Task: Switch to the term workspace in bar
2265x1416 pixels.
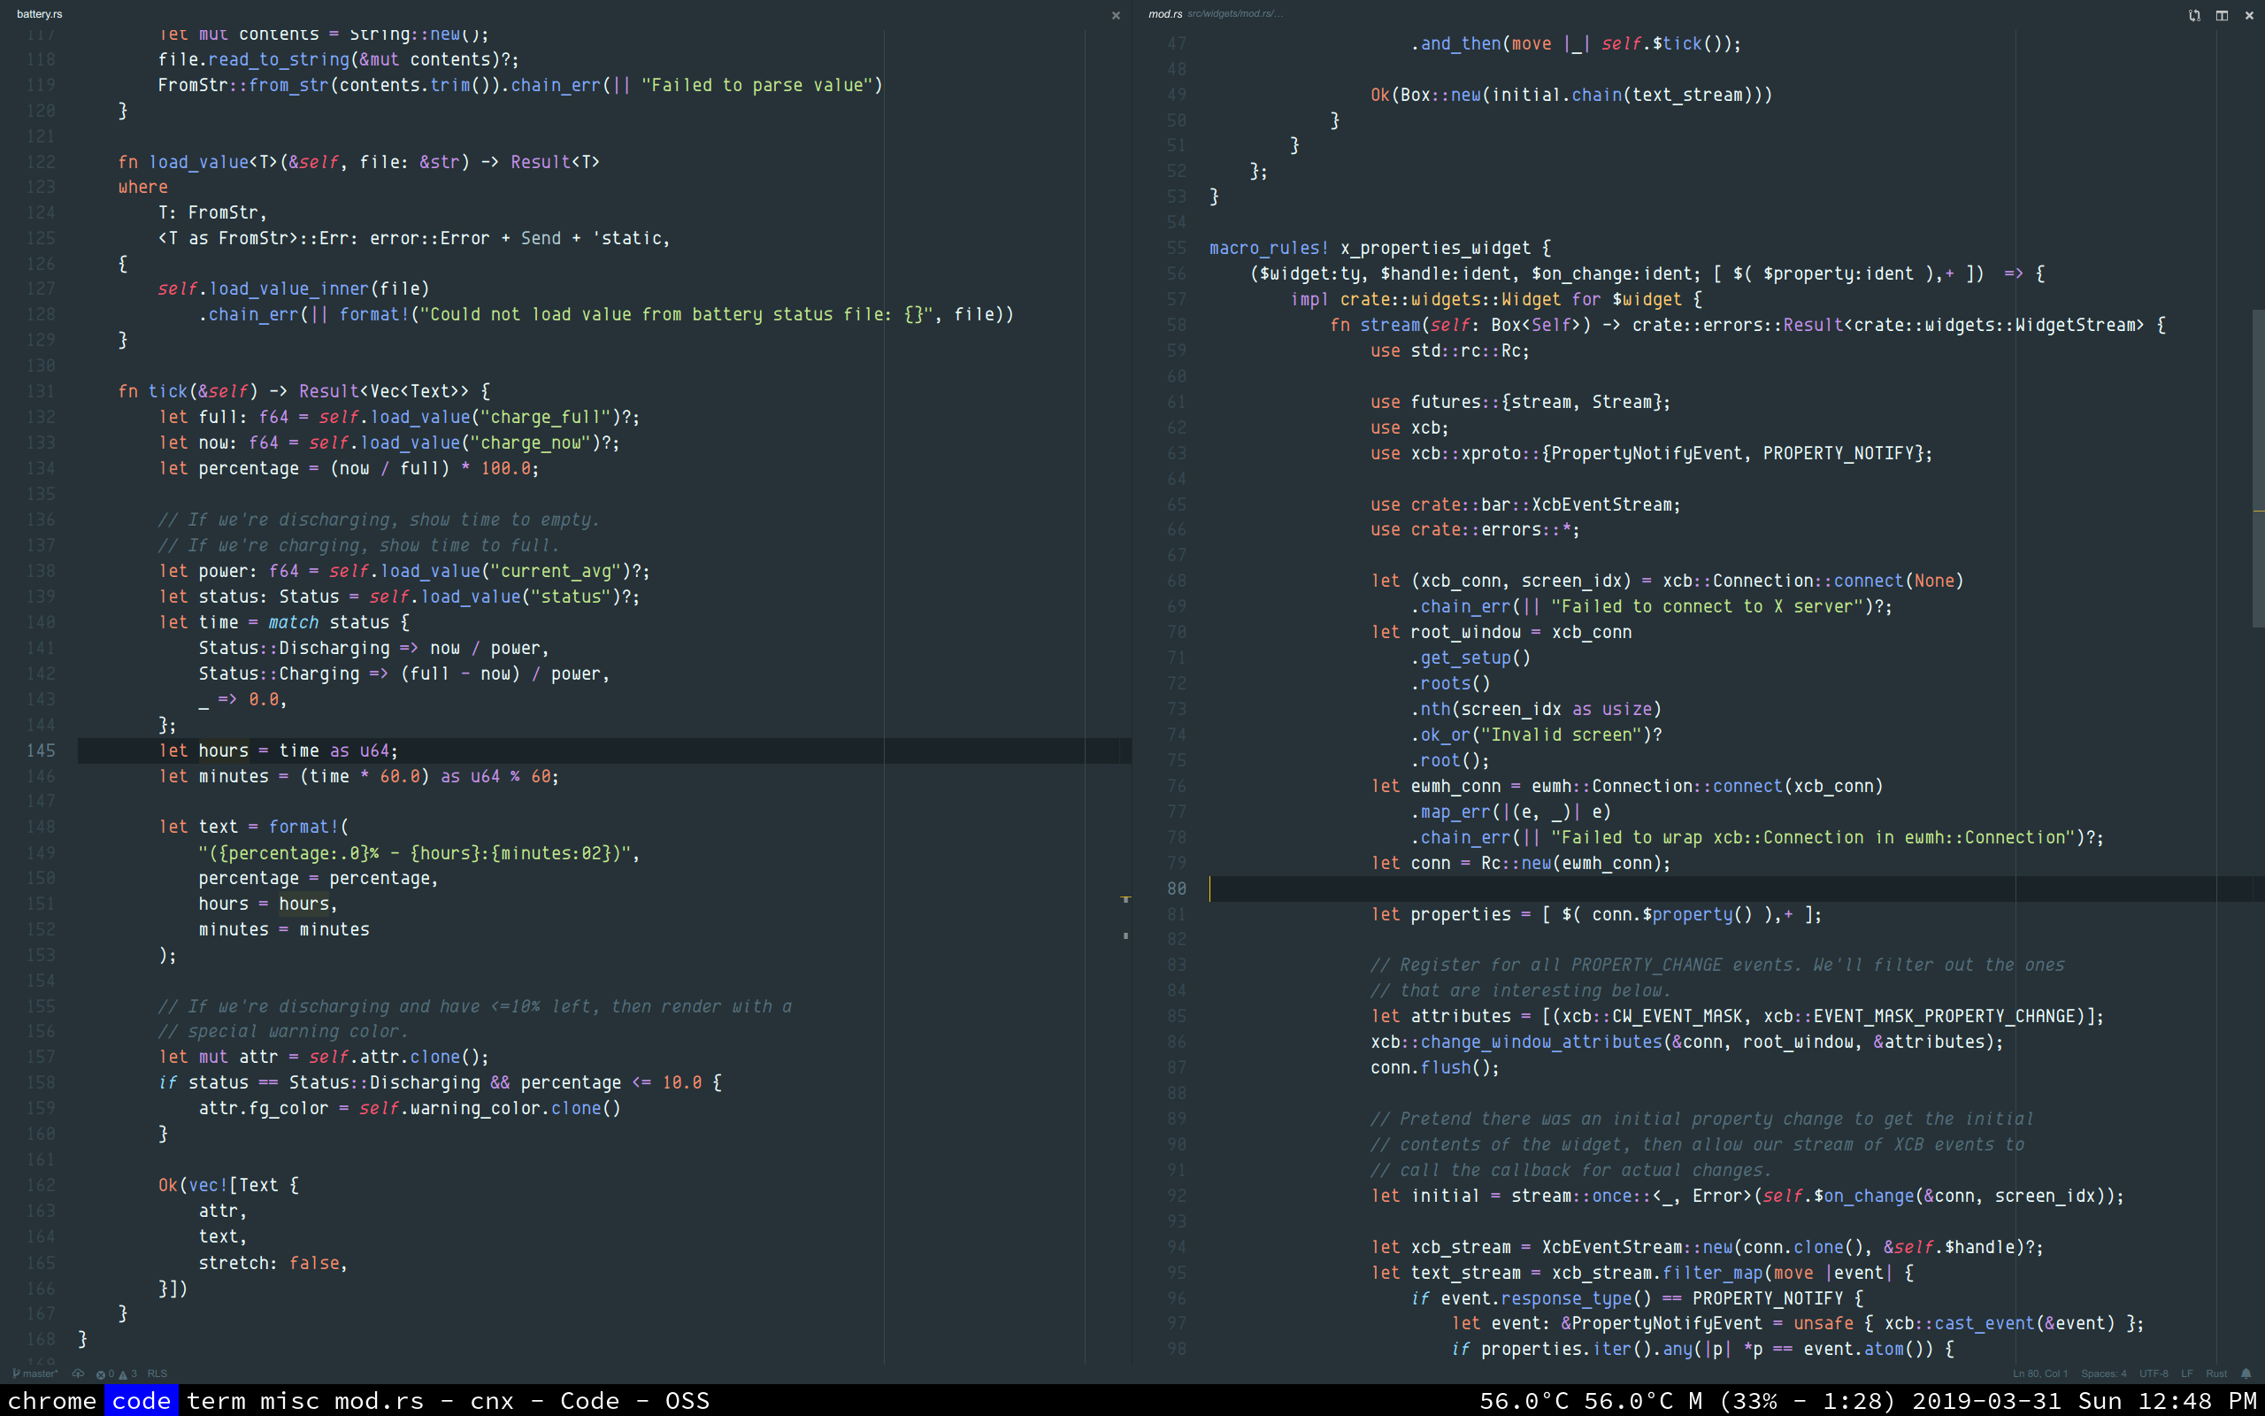Action: tap(216, 1401)
